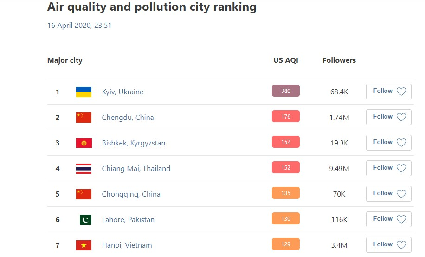425x257 pixels.
Task: Click heart icon in Kyiv row
Action: point(401,92)
